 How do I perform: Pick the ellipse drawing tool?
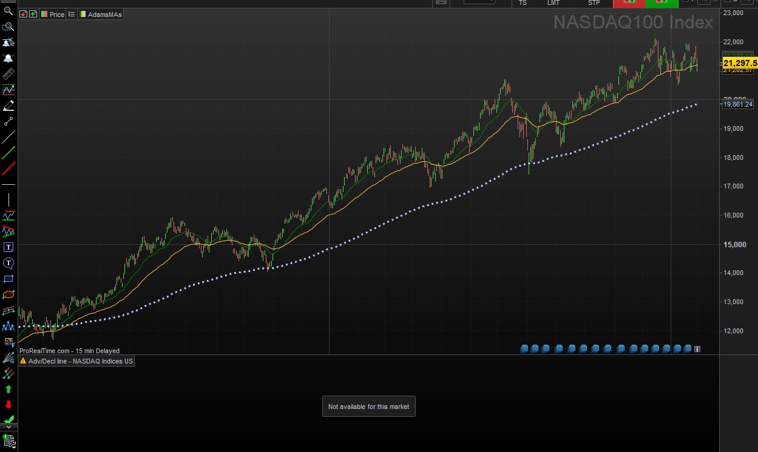coord(8,294)
